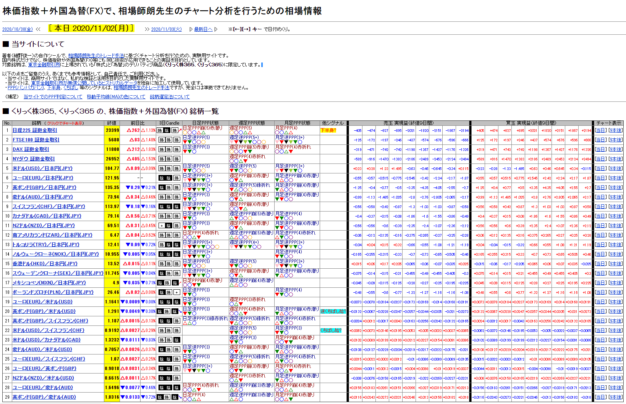Open 相場師朗先生のトレード手法 link in the author intro sentence
Screen dimensions: 626x404
[96, 56]
